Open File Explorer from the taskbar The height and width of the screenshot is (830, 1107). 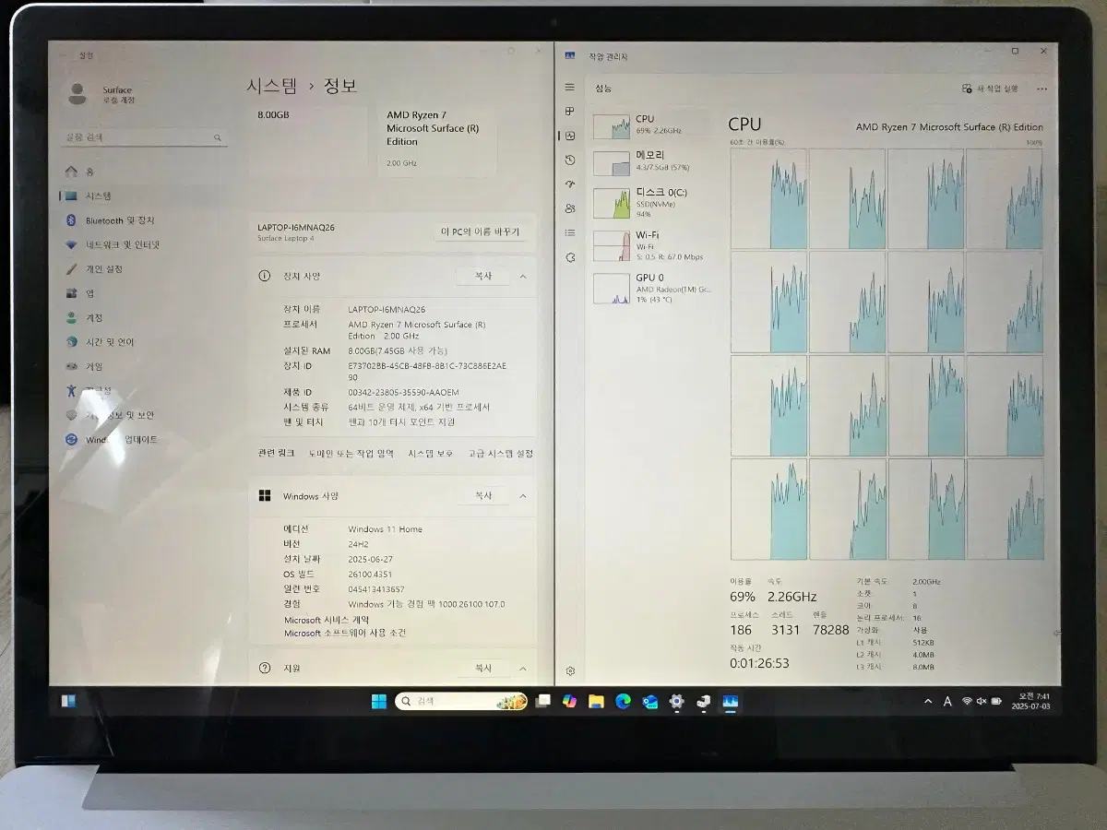pyautogui.click(x=596, y=702)
